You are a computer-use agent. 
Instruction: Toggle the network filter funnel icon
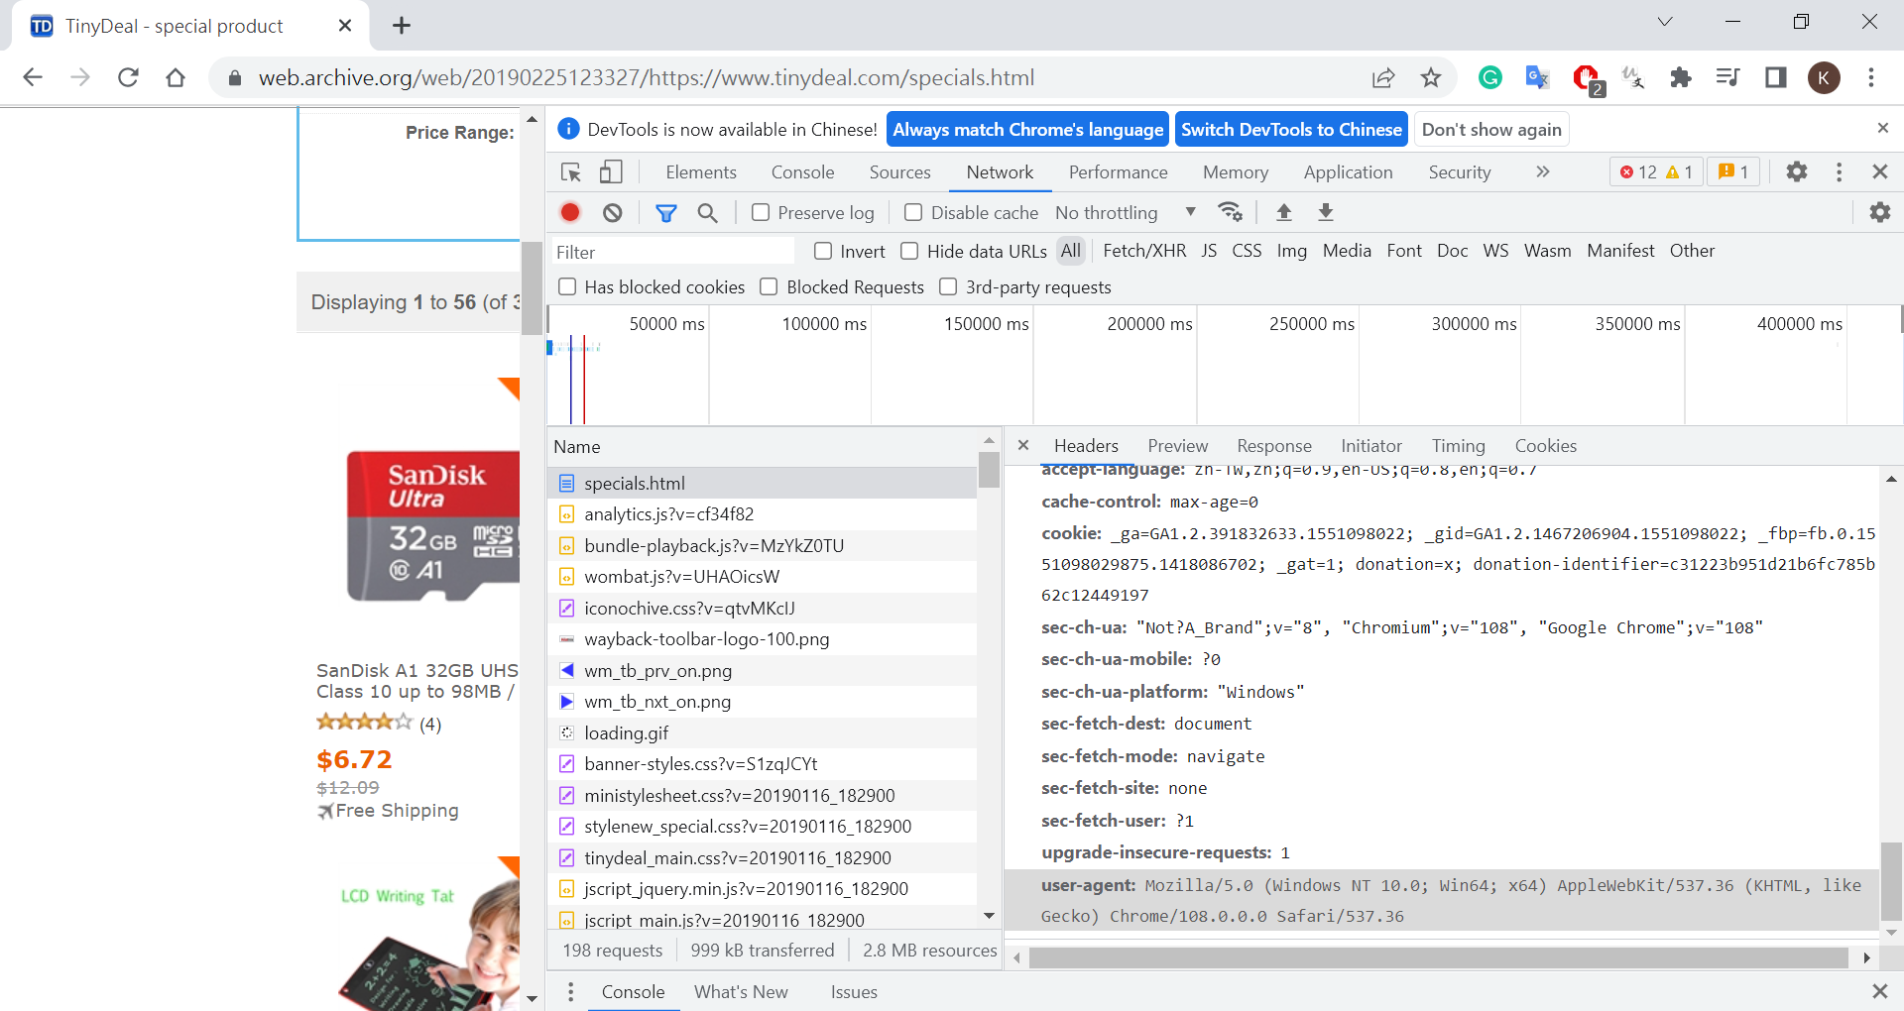pyautogui.click(x=666, y=212)
